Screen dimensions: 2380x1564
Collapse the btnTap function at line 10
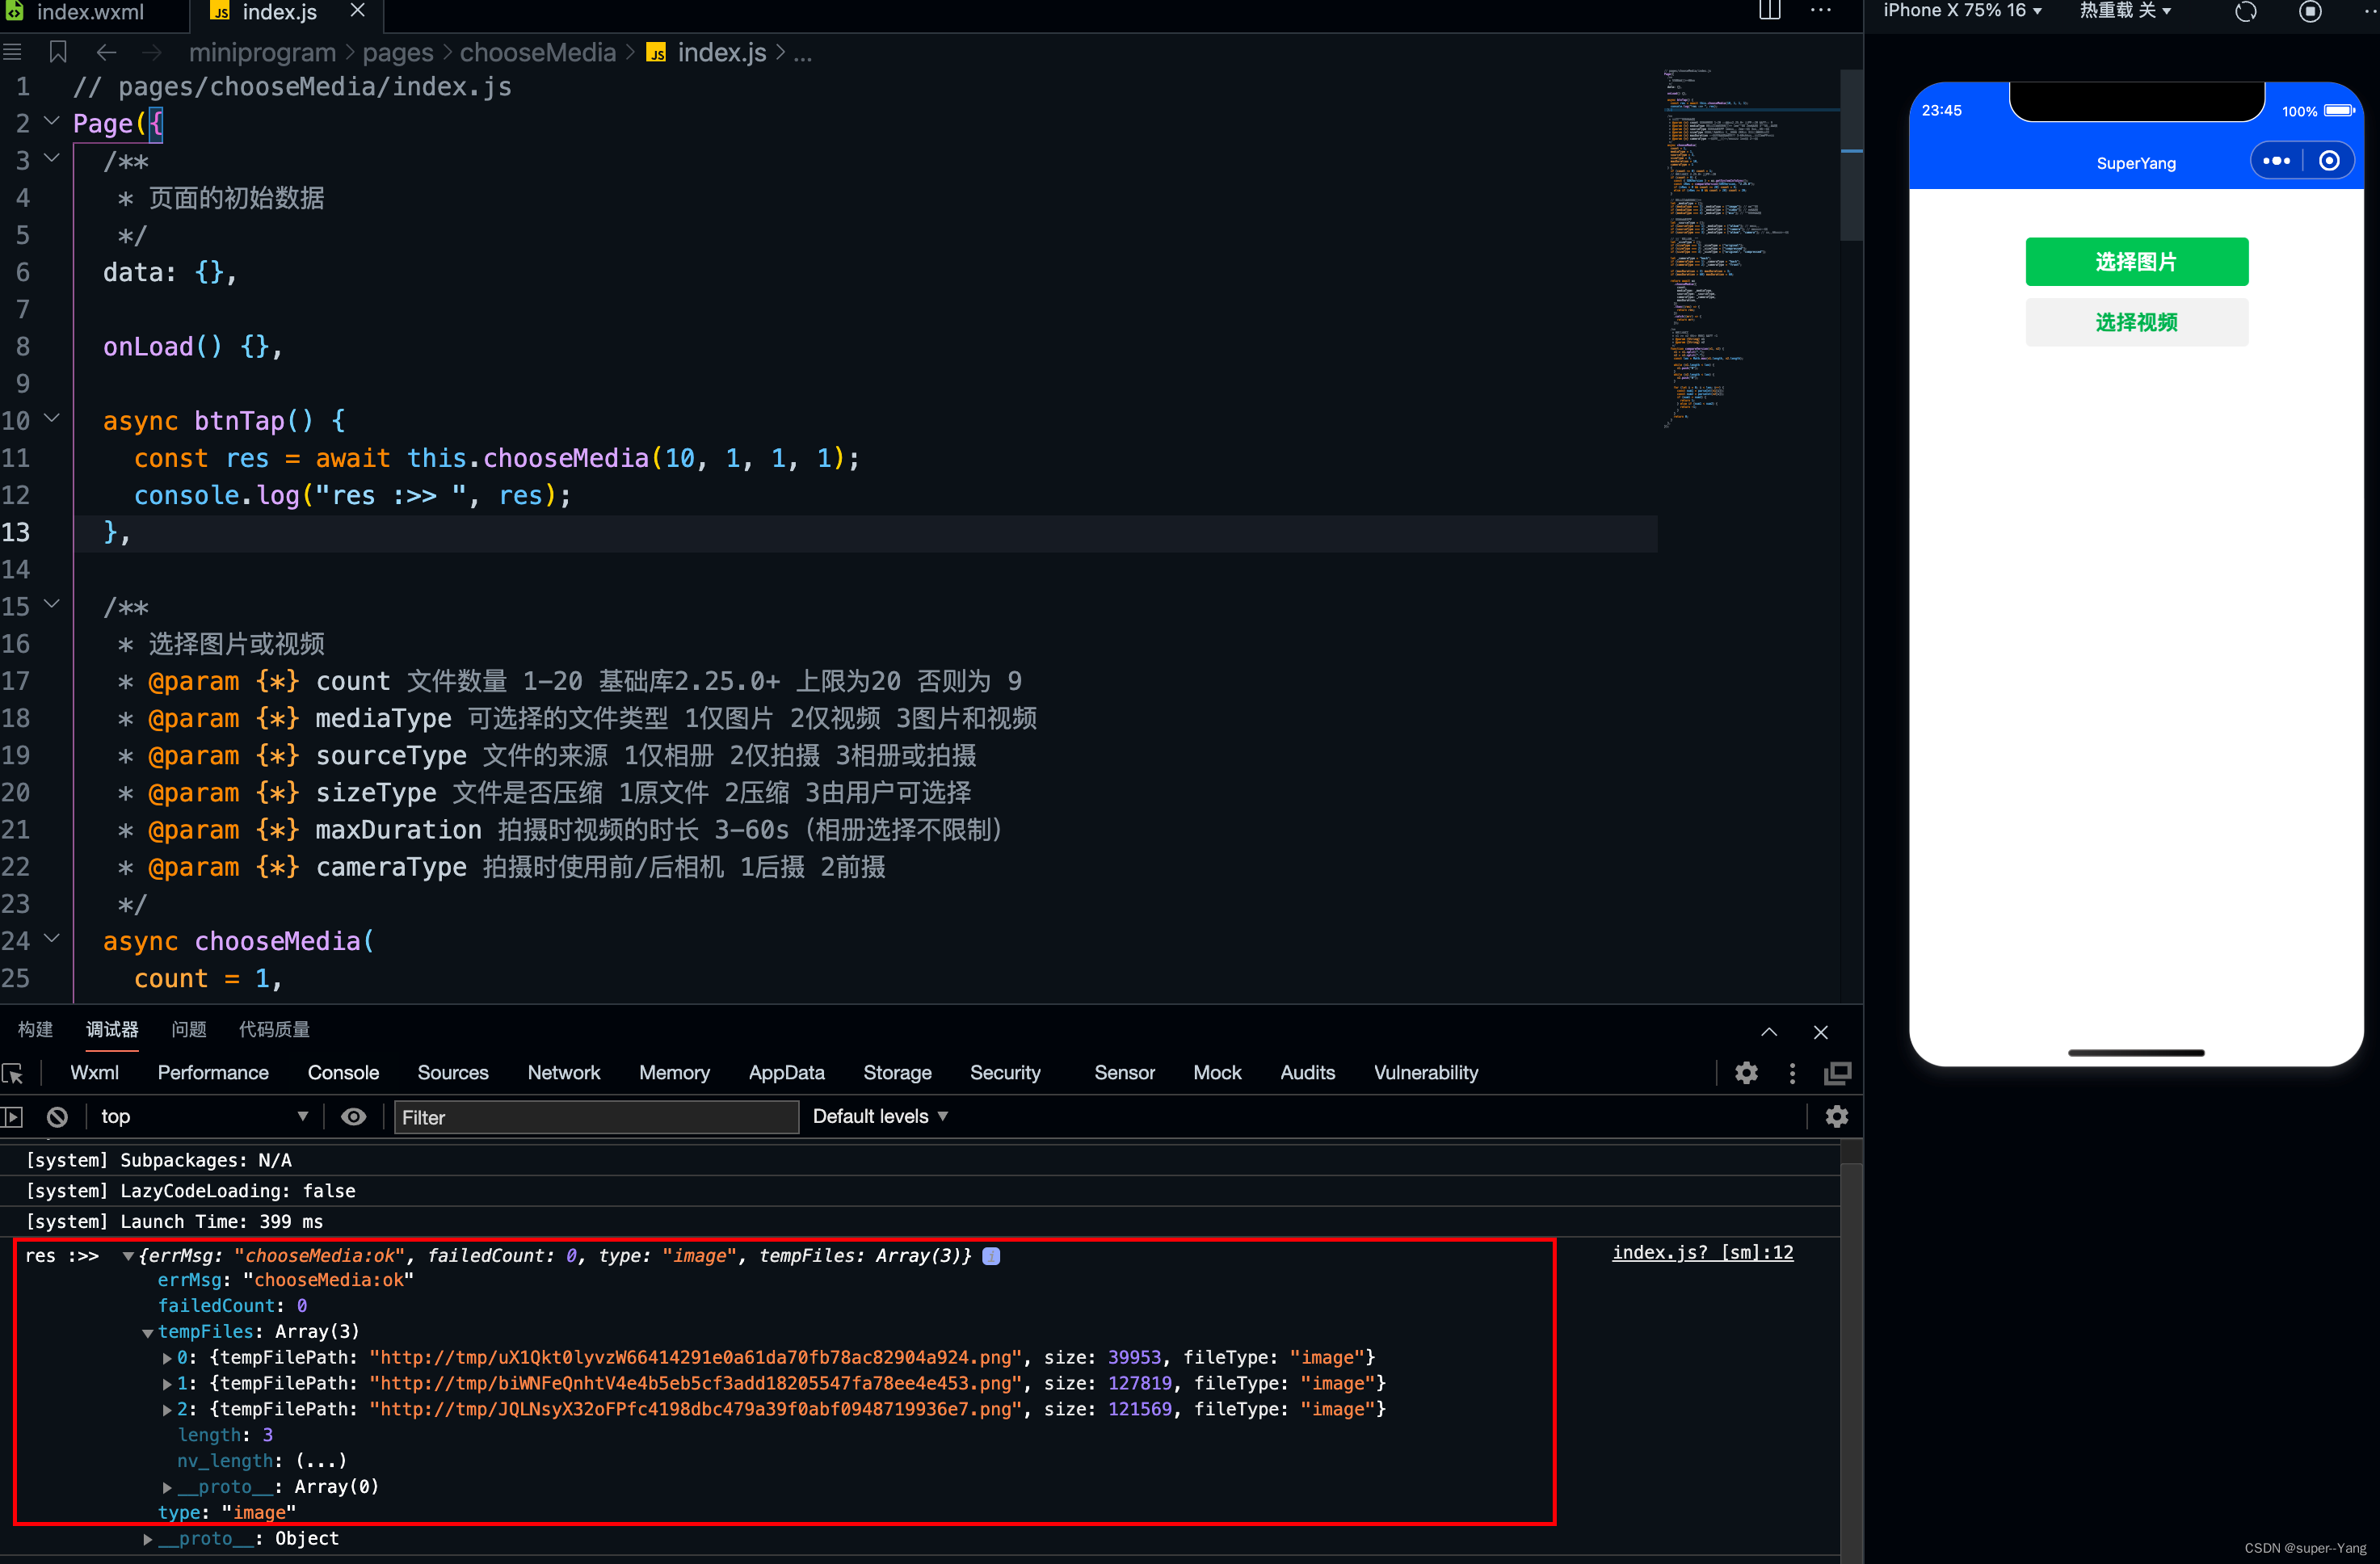[52, 419]
